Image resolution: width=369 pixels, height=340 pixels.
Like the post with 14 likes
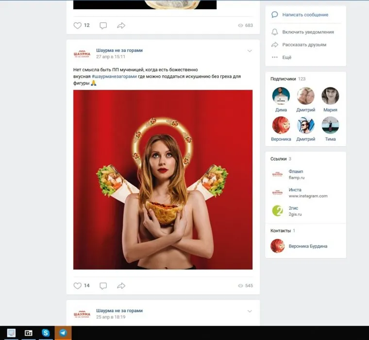[x=78, y=286]
